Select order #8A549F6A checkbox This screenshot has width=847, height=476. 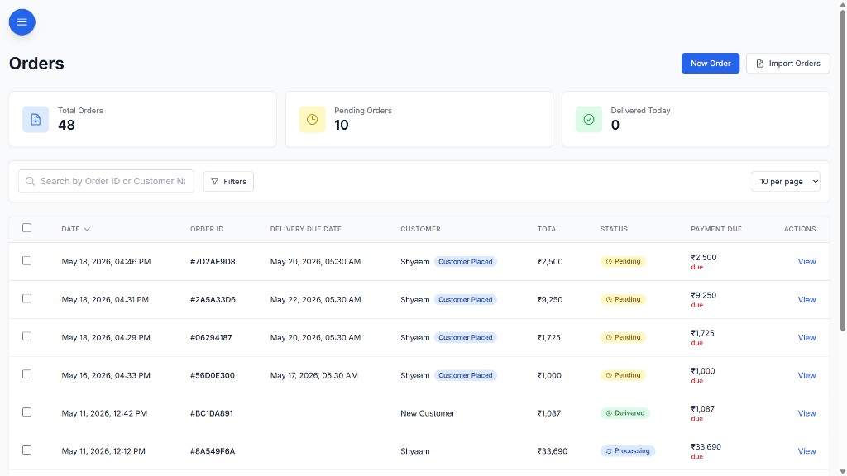tap(27, 450)
